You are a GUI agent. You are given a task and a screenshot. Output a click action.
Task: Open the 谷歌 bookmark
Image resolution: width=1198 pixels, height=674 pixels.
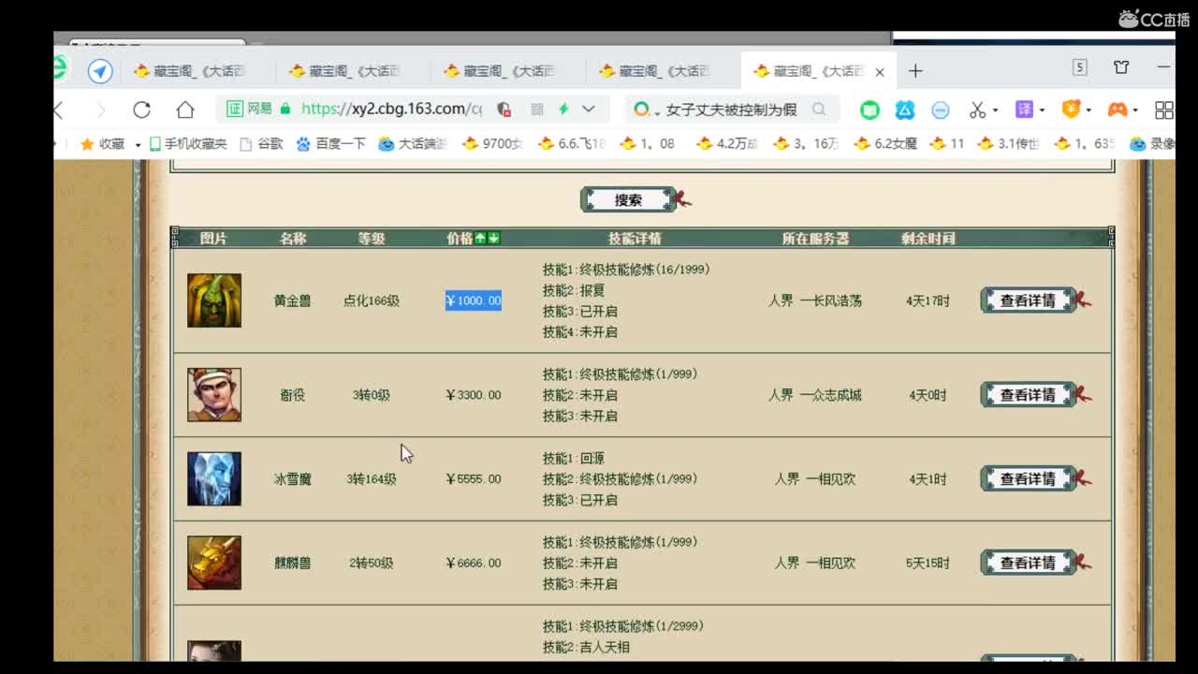click(262, 144)
